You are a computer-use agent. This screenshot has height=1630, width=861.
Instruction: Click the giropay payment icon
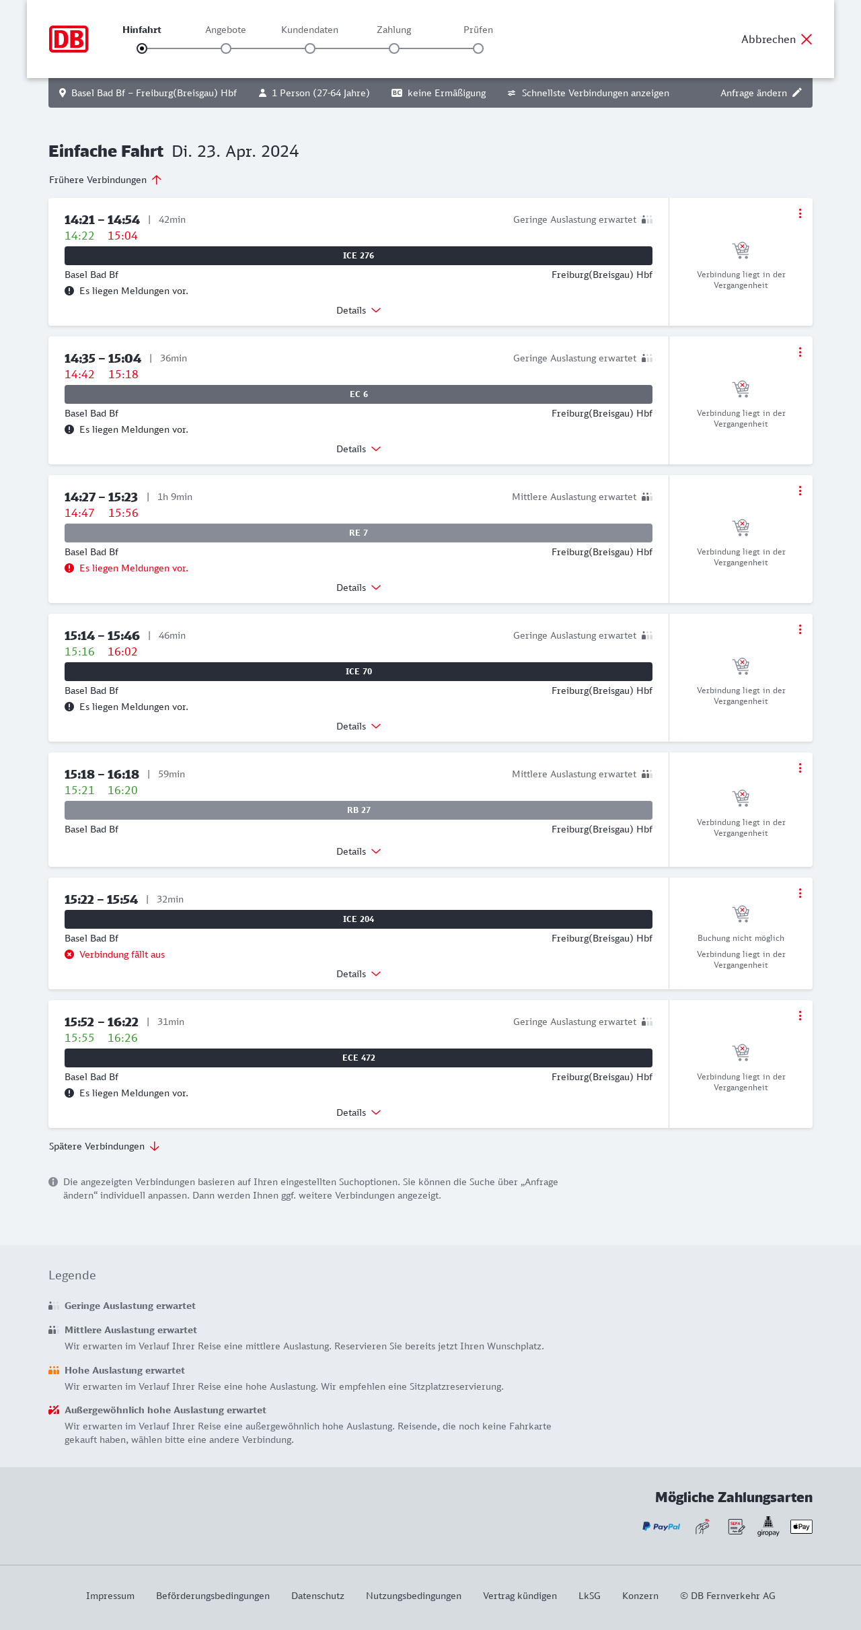(x=768, y=1526)
